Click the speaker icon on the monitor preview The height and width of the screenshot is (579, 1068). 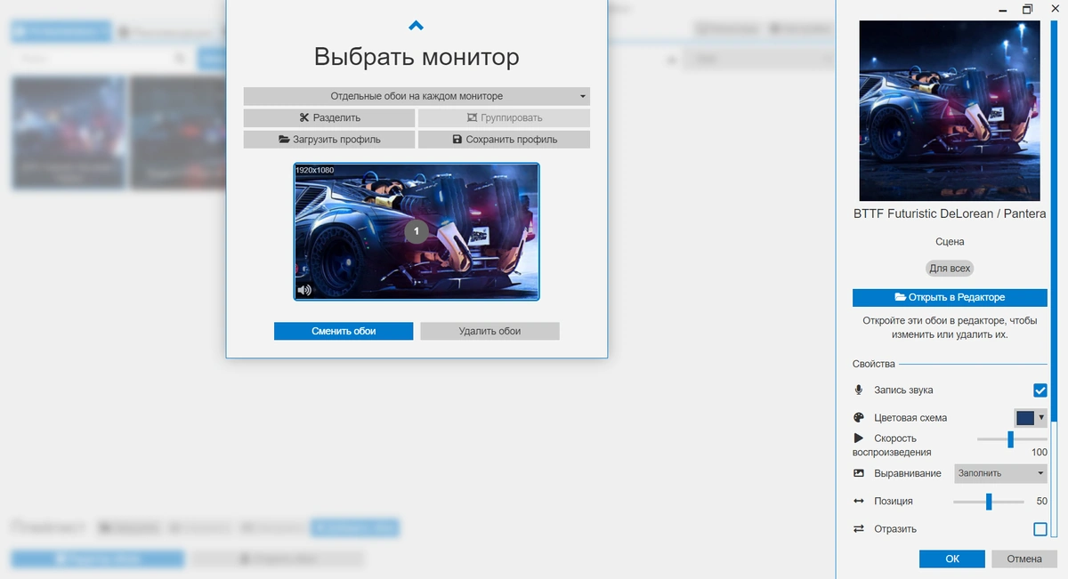tap(304, 290)
